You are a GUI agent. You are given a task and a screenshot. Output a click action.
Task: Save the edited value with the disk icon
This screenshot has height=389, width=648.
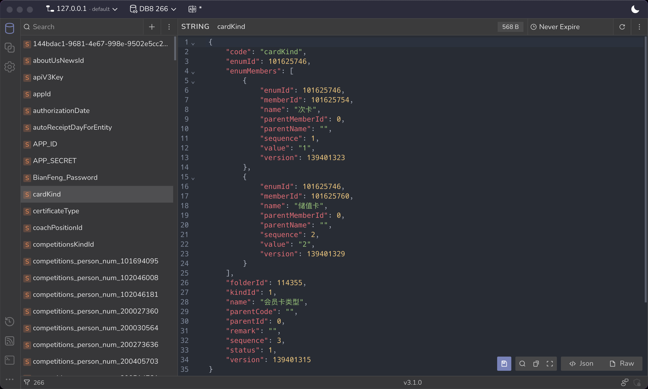[504, 364]
